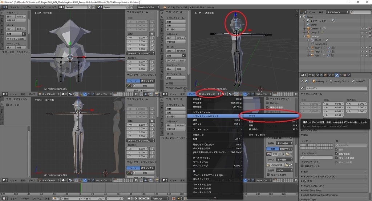Open the Constraints chain properties tab
372x201 pixels.
(329, 75)
